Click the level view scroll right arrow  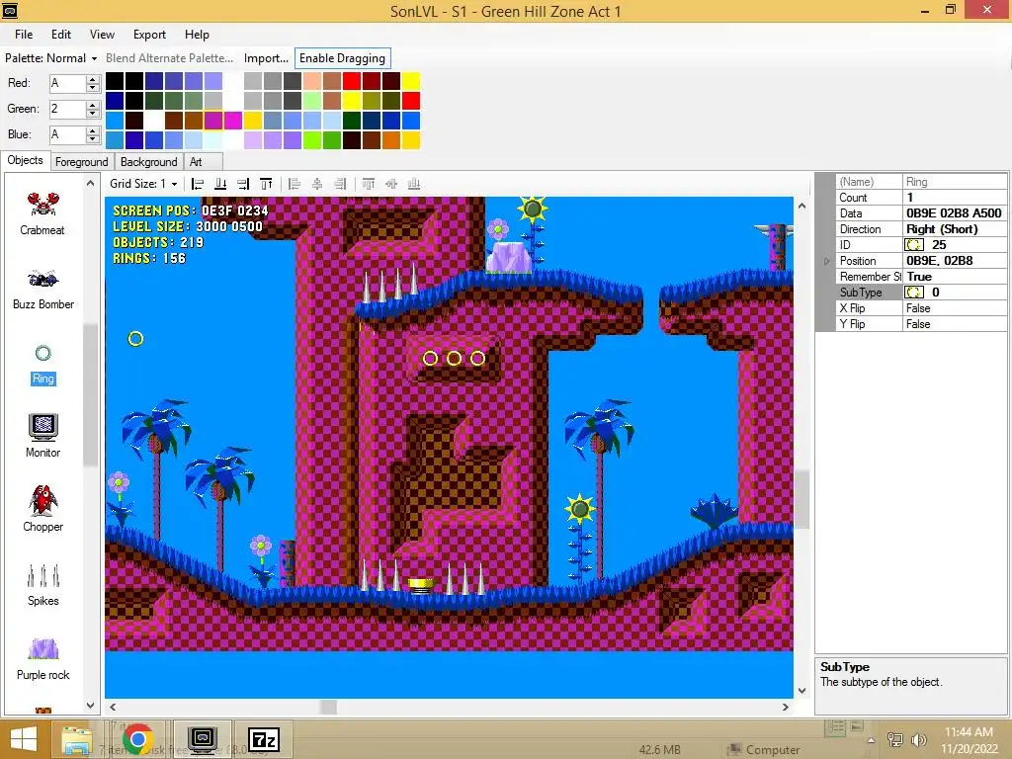pos(786,708)
